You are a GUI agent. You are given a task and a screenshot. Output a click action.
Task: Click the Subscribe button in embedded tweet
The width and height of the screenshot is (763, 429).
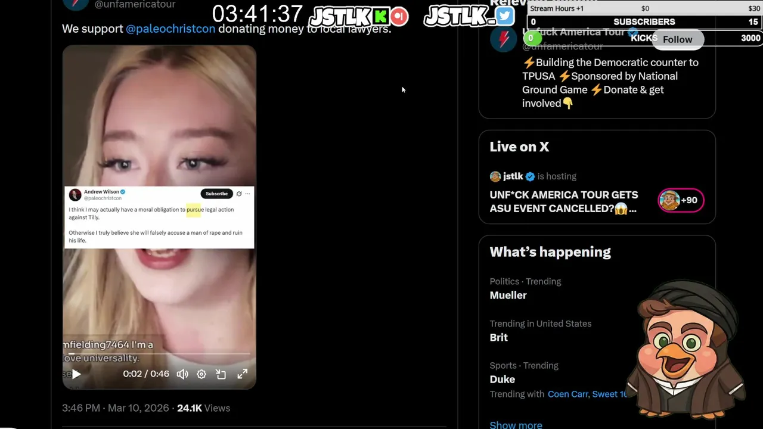pyautogui.click(x=216, y=194)
